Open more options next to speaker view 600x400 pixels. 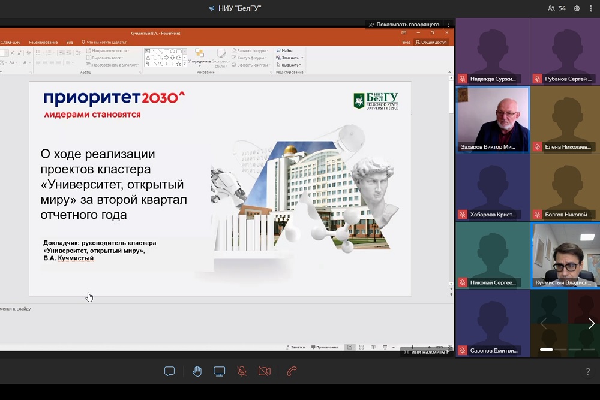[448, 25]
